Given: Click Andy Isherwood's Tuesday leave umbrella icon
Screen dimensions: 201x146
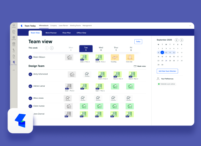Looking at the screenshot, I should (87, 74).
